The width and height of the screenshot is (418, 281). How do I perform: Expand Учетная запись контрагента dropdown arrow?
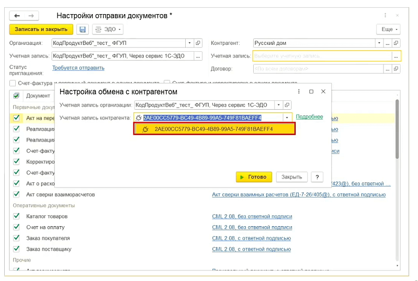tap(287, 118)
